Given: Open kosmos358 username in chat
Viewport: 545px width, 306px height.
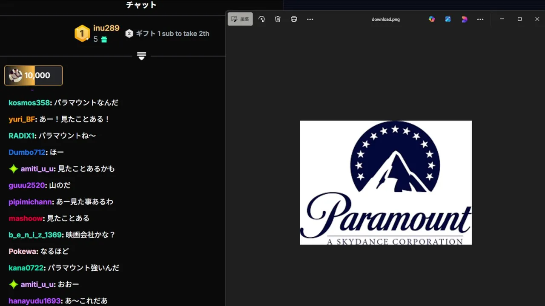Looking at the screenshot, I should click(x=29, y=103).
